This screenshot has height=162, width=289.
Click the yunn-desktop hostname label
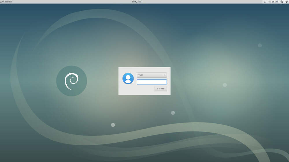[x=6, y=2]
